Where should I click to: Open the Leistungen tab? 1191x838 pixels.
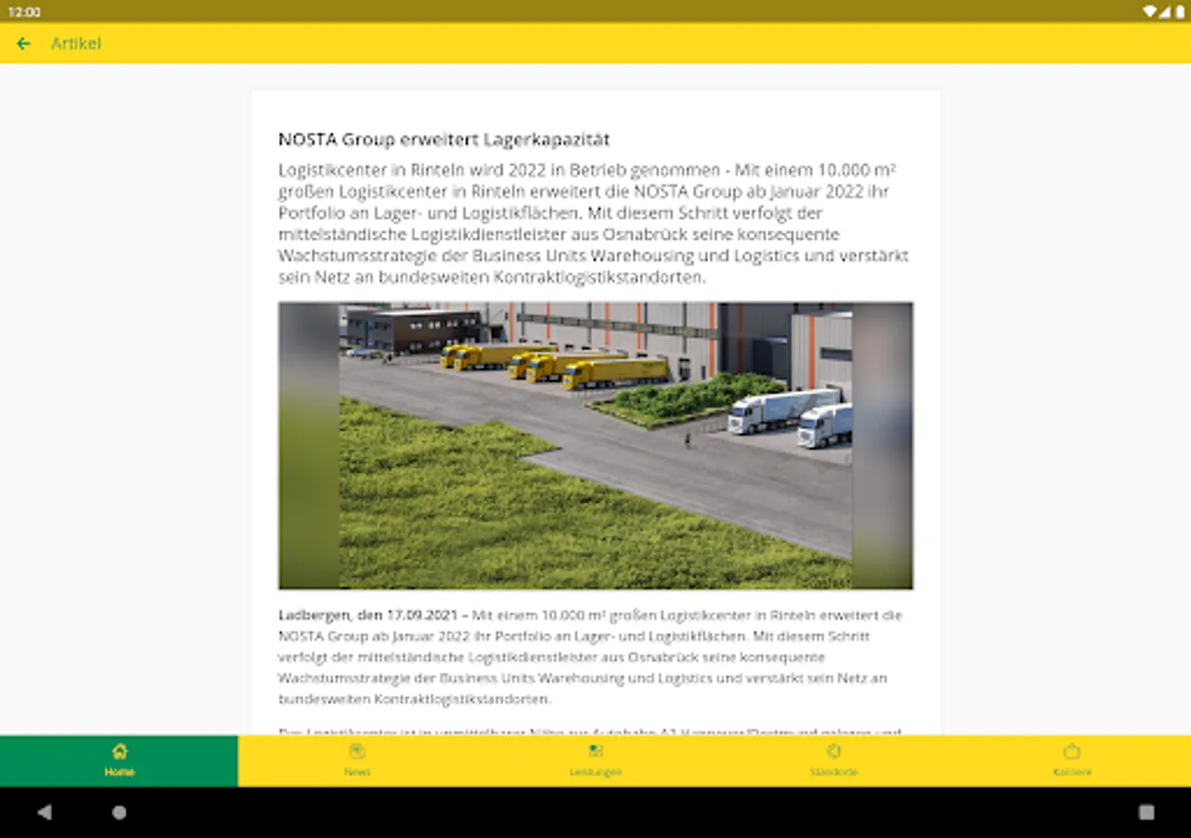click(x=595, y=761)
